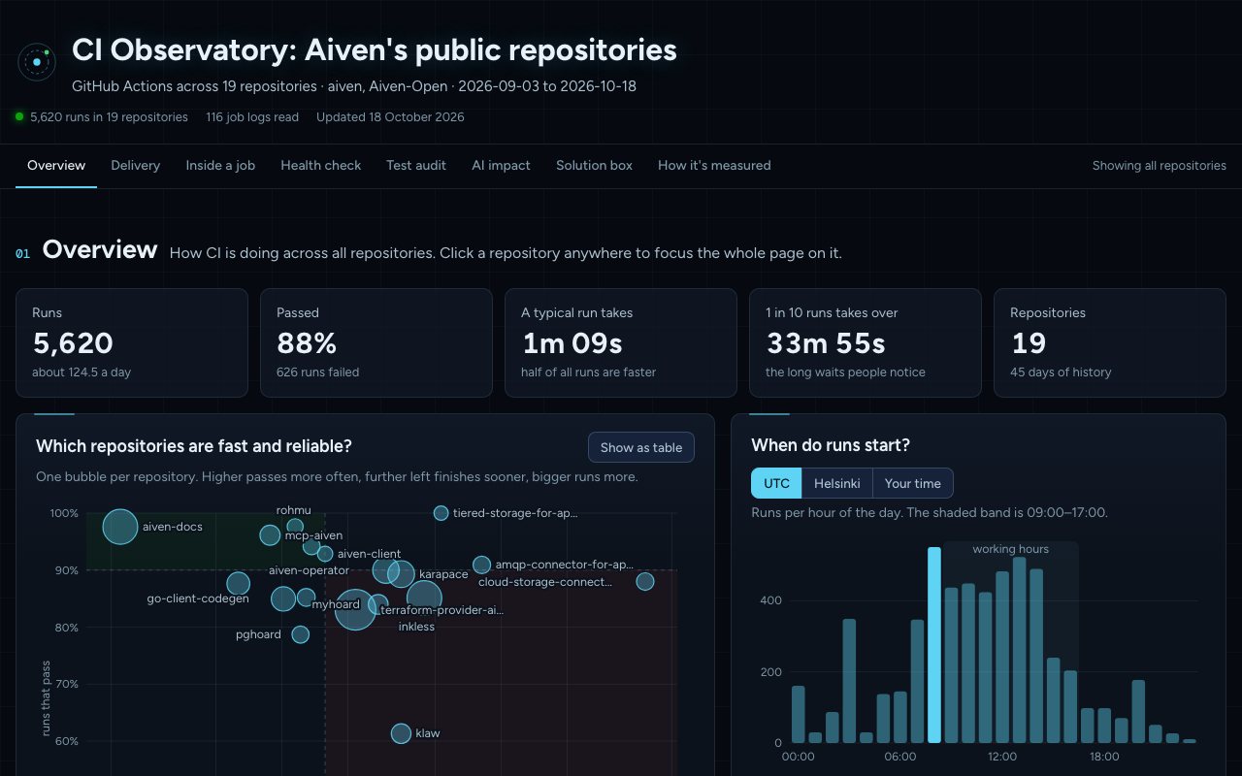Click the go-client-codegen repository label
Image resolution: width=1242 pixels, height=776 pixels.
coord(198,598)
